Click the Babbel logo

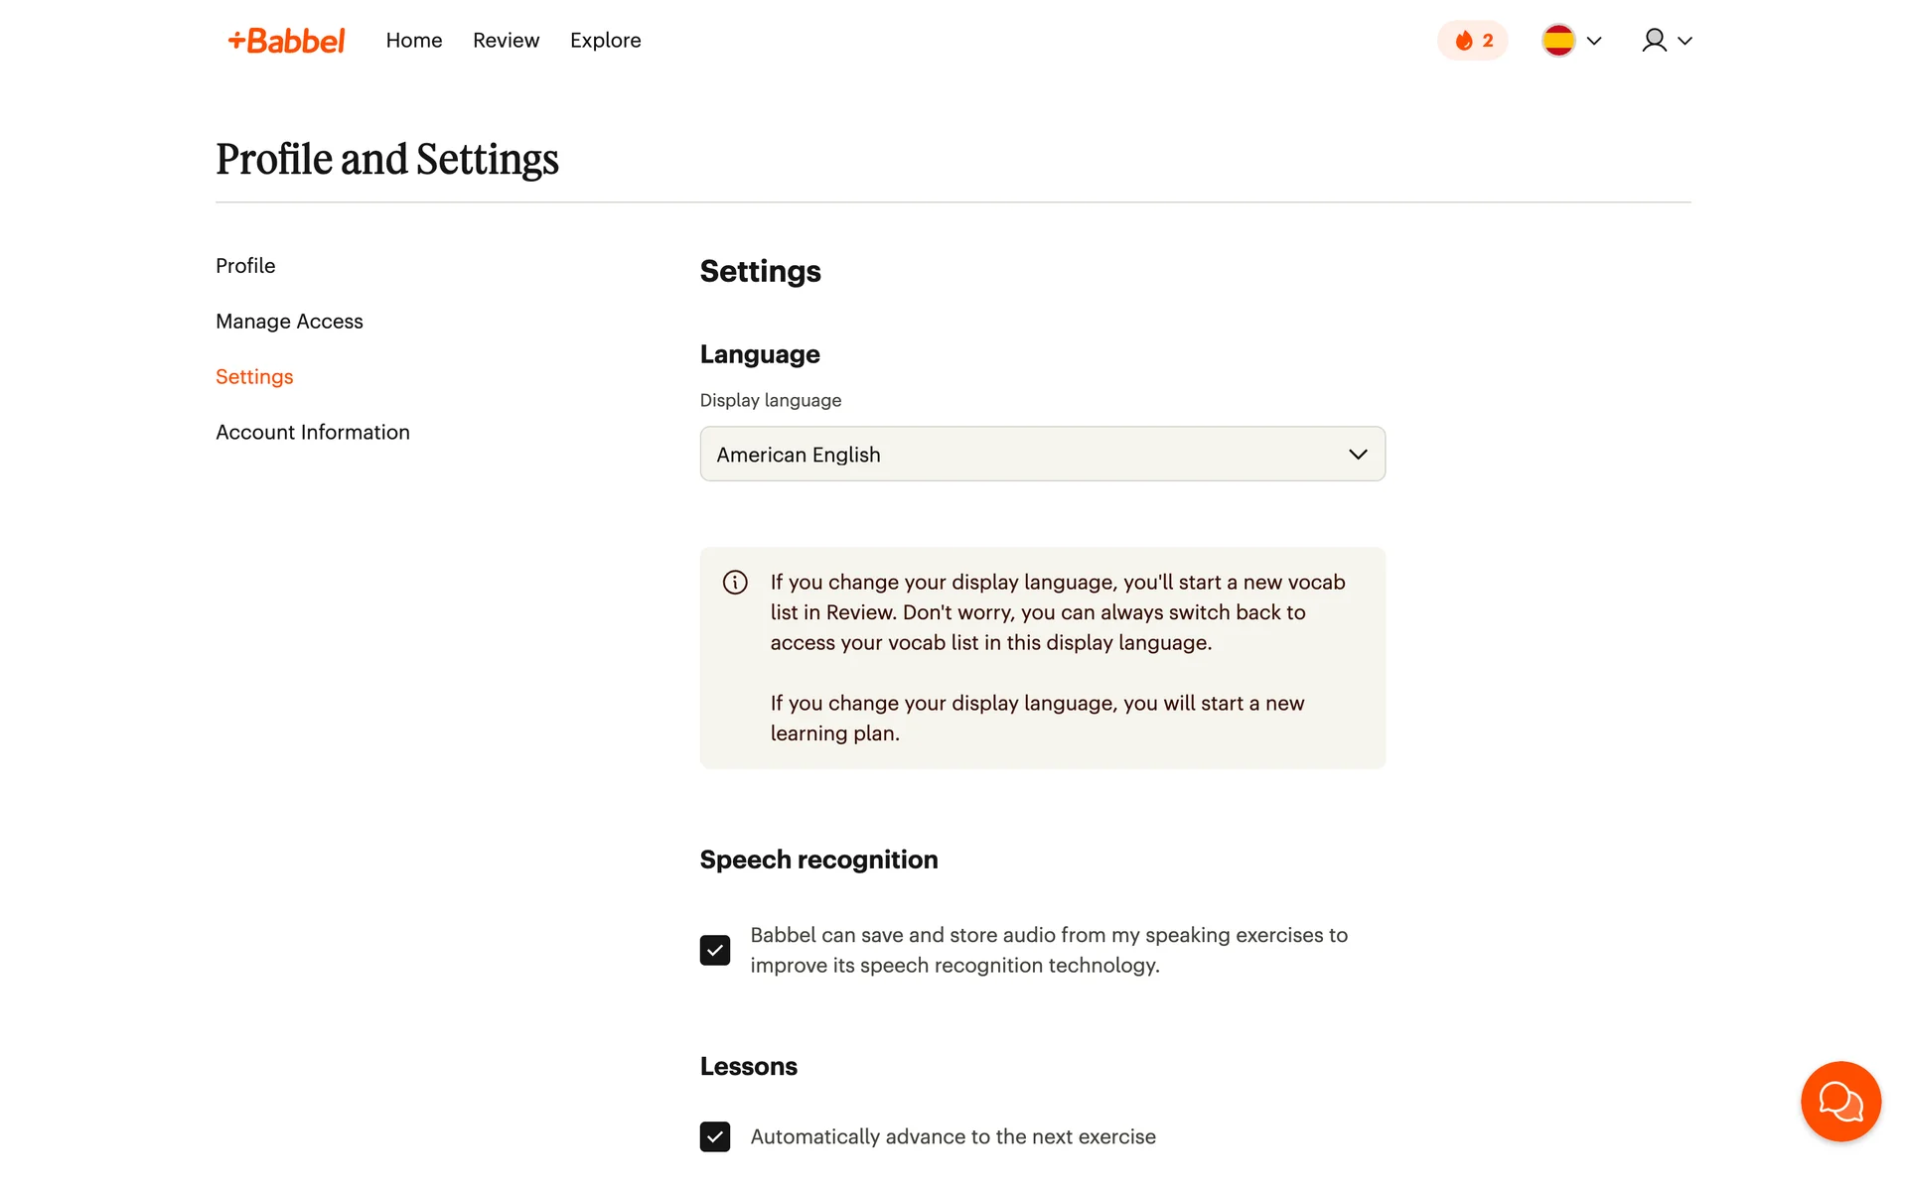286,41
